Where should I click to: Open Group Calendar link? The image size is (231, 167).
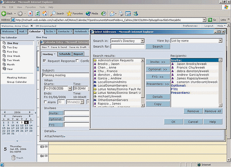17,82
